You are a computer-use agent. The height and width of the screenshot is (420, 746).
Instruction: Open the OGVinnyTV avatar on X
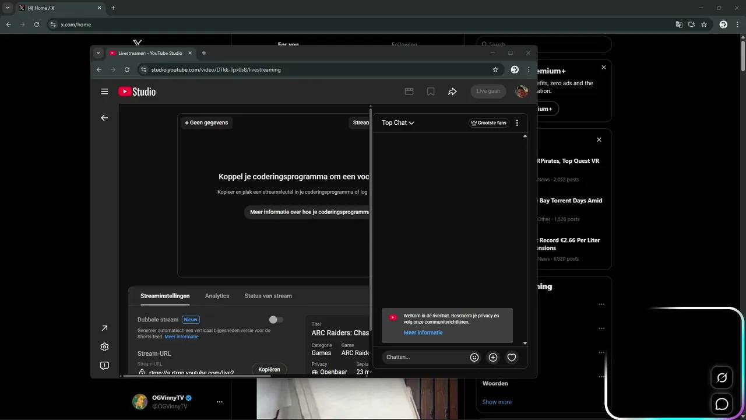tap(140, 401)
